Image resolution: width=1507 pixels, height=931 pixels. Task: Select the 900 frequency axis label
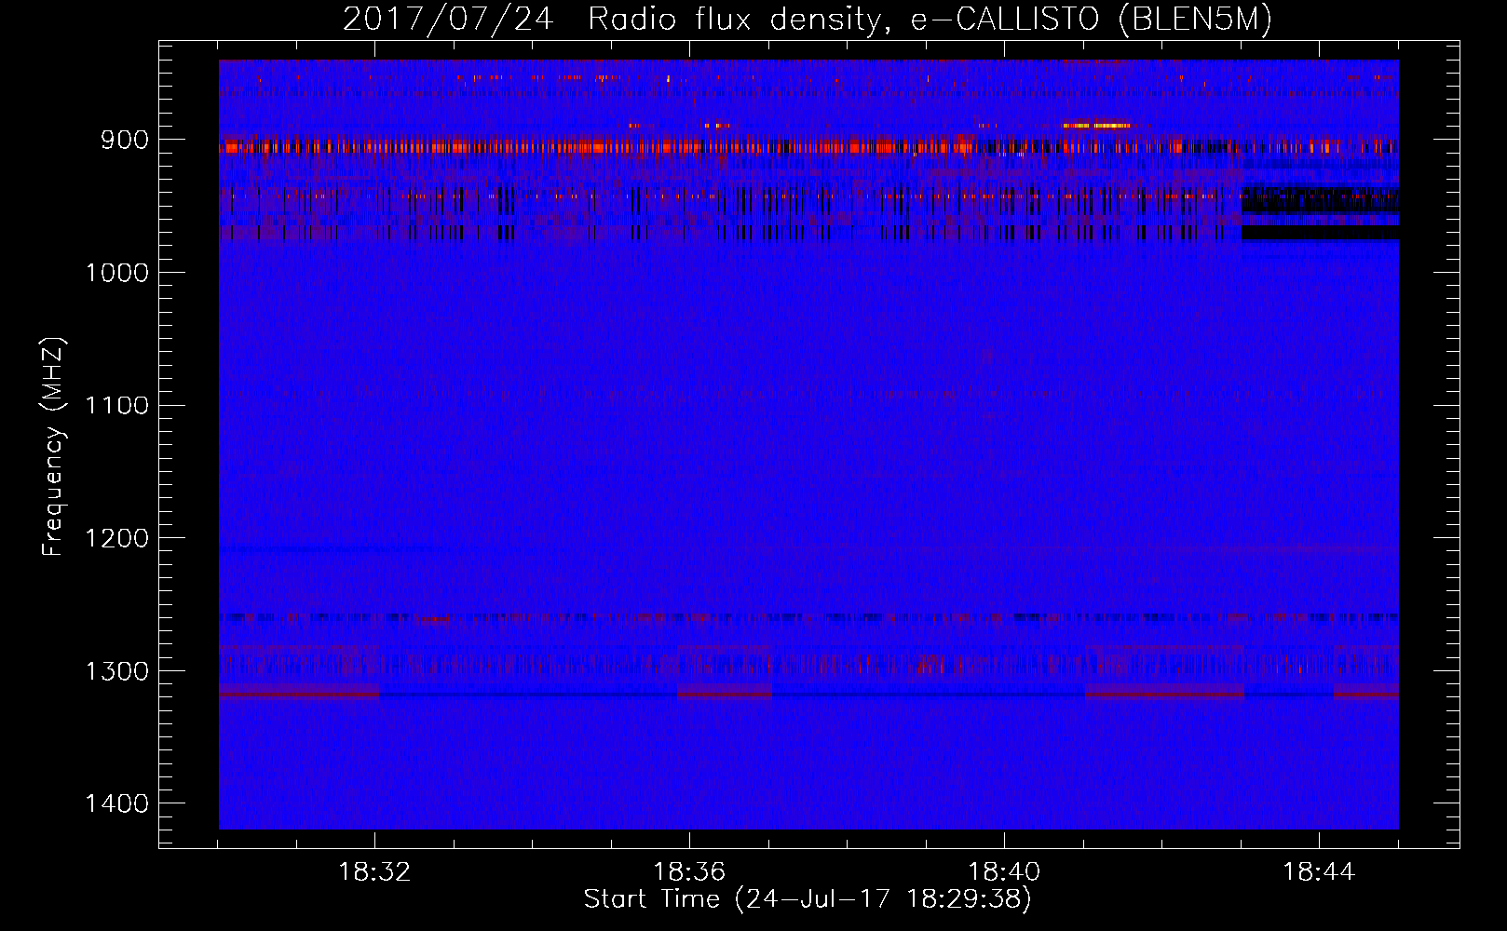pos(126,140)
